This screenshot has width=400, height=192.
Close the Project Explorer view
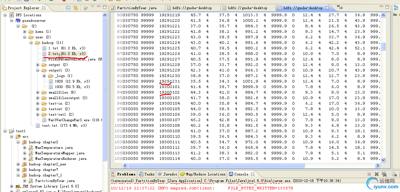tap(44, 8)
